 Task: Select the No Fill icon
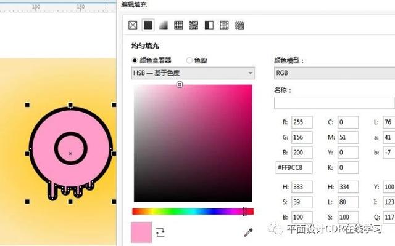(133, 25)
